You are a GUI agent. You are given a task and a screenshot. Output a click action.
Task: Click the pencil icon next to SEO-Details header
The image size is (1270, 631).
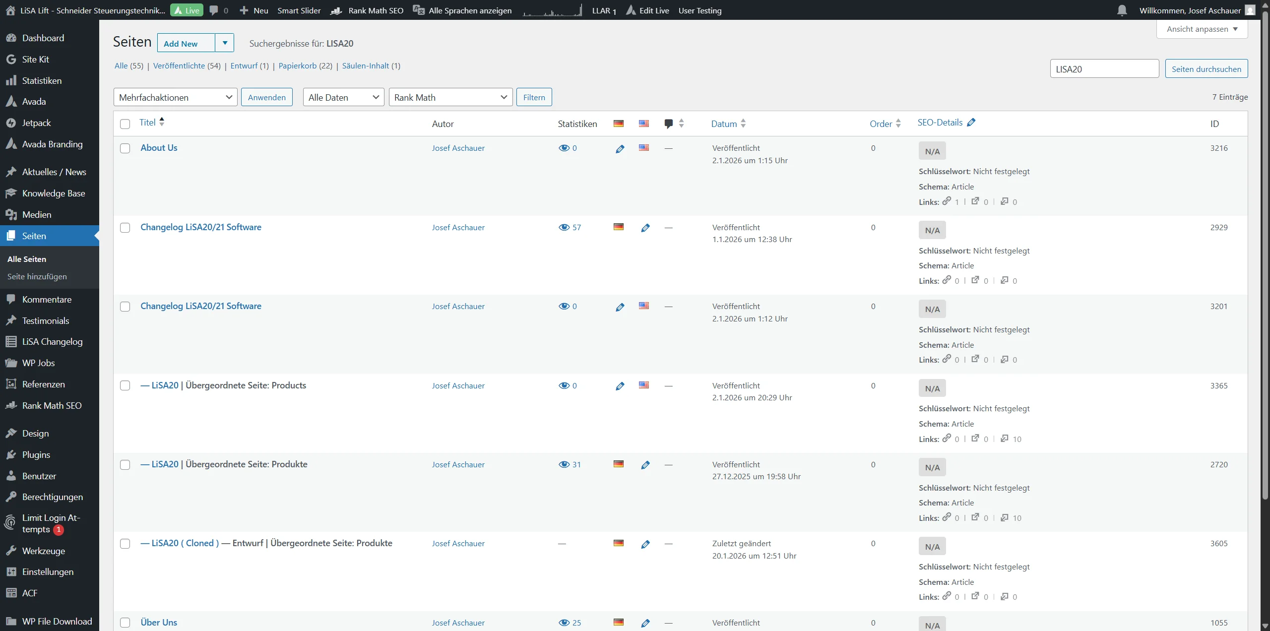[x=971, y=122]
